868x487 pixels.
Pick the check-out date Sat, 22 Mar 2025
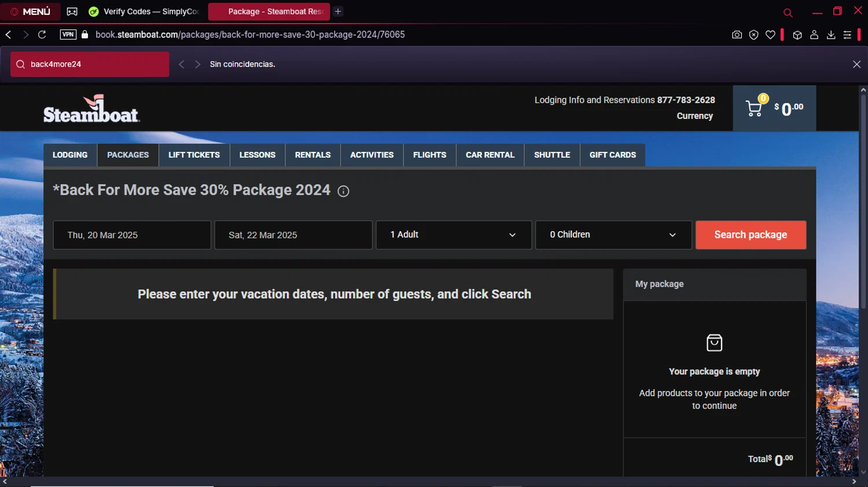click(x=293, y=235)
